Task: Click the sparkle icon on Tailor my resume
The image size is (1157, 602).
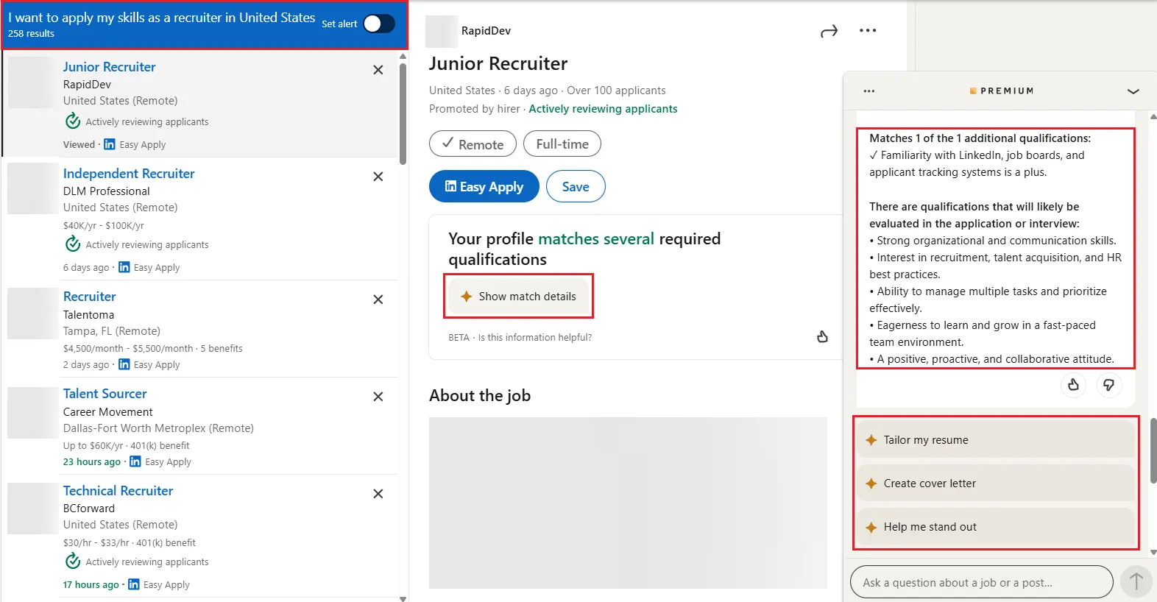Action: 871,440
